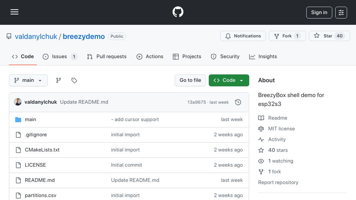Click the fork icon beside 1 fork
The width and height of the screenshot is (356, 200).
261,171
